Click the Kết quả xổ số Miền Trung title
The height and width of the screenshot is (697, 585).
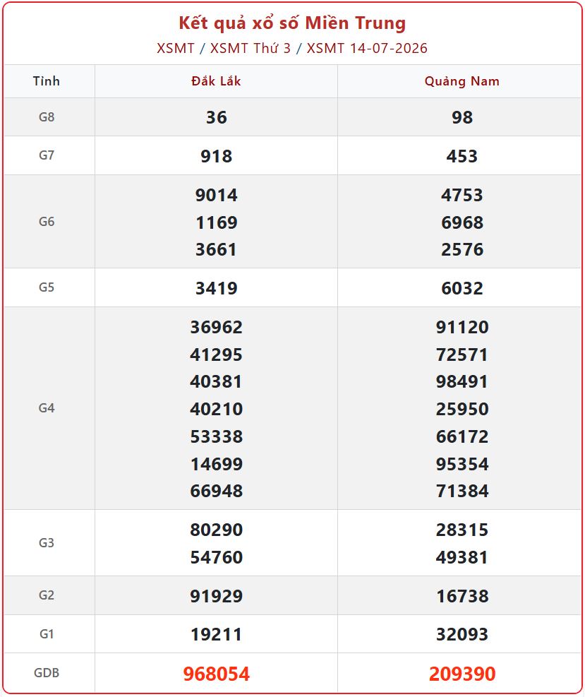pyautogui.click(x=292, y=23)
